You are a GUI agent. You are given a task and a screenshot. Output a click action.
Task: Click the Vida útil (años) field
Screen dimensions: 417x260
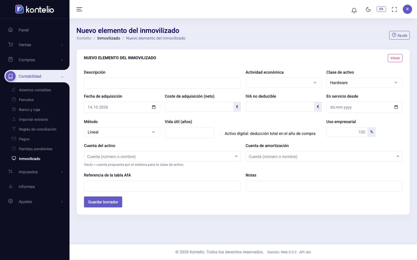coord(189,133)
